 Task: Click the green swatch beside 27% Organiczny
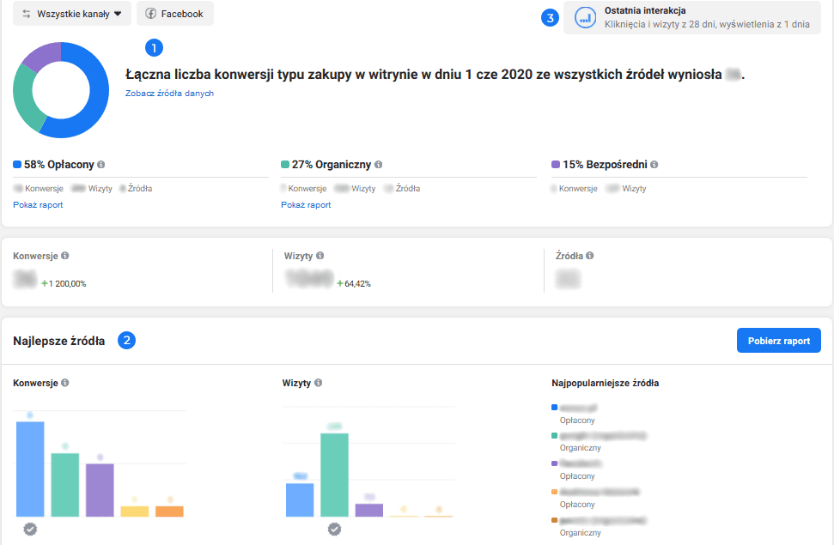(285, 165)
